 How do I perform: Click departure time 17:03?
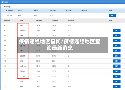point(54,56)
